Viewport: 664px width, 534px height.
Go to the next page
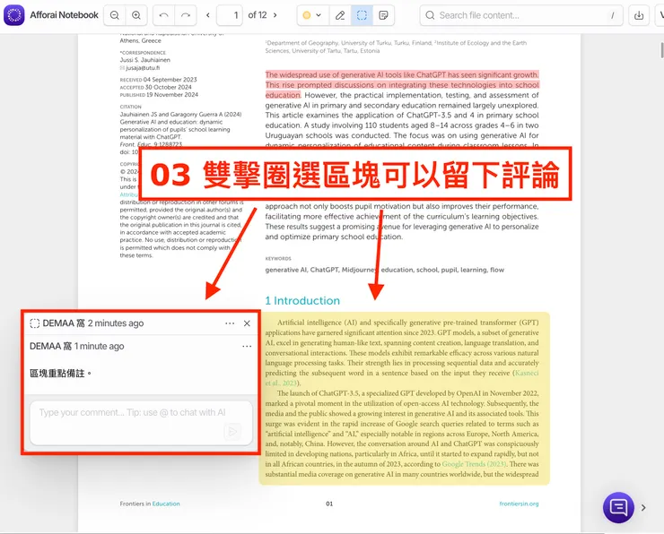click(275, 15)
